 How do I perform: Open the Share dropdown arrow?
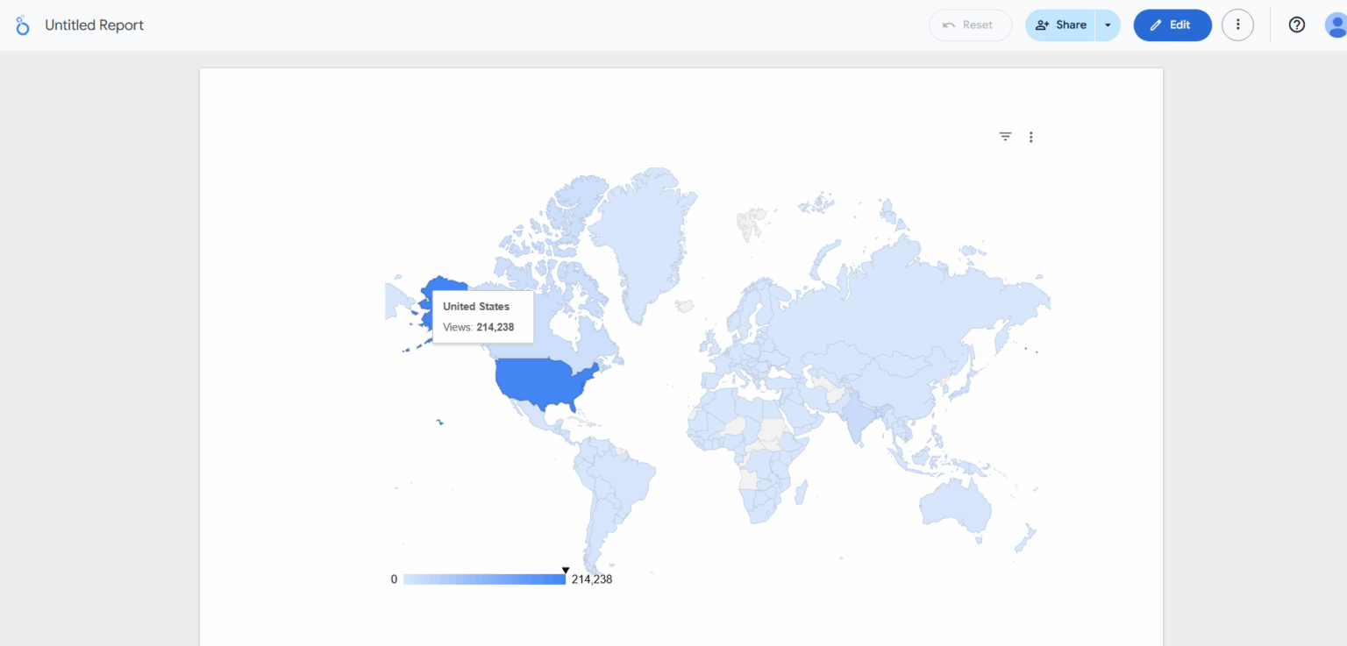click(x=1107, y=25)
